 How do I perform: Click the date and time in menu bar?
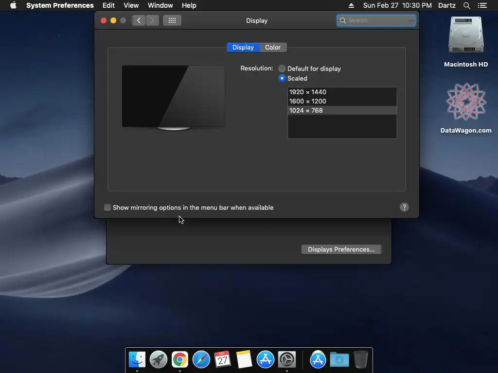397,5
